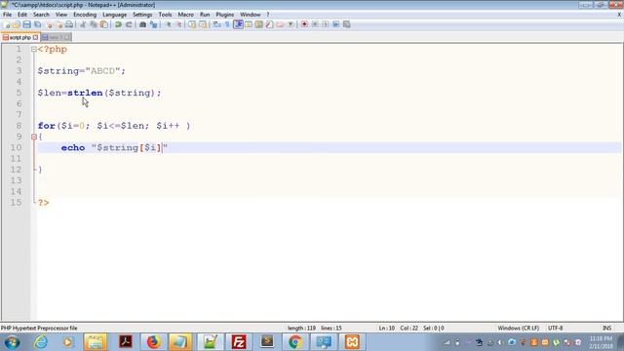Open the Run menu
The width and height of the screenshot is (624, 351).
(x=205, y=15)
